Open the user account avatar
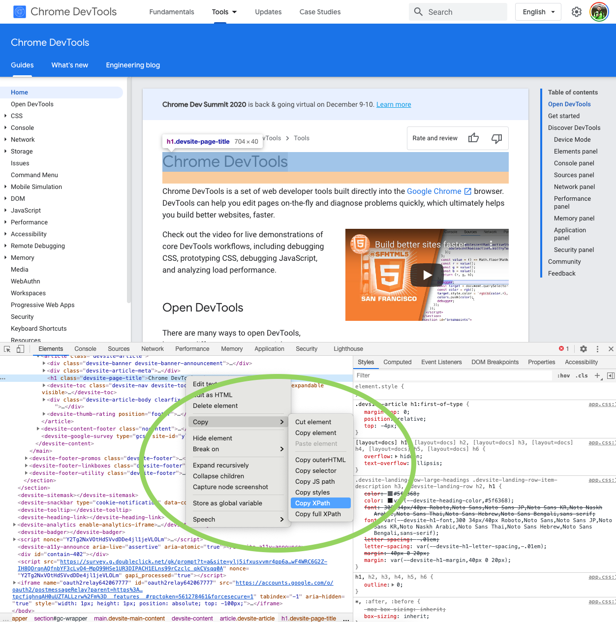This screenshot has width=616, height=622. (599, 12)
